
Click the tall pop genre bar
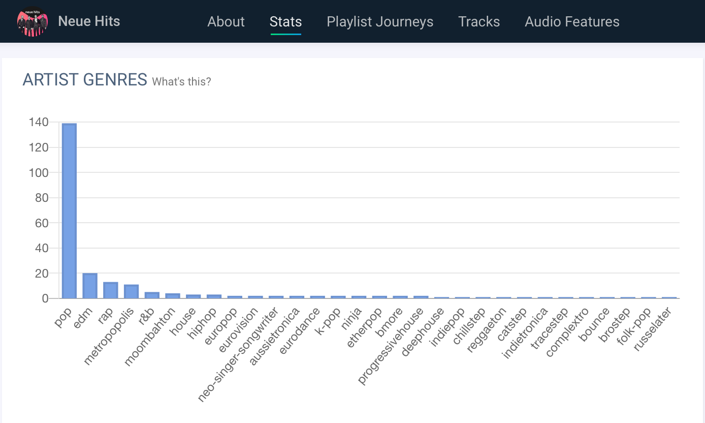pos(69,211)
